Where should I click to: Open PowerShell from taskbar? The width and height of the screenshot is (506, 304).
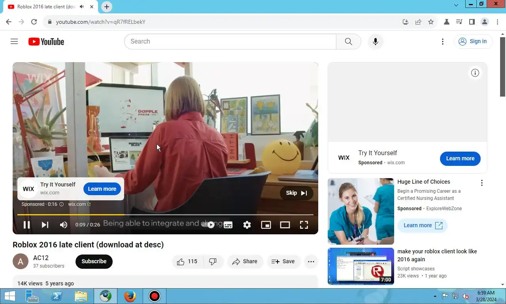tap(56, 296)
